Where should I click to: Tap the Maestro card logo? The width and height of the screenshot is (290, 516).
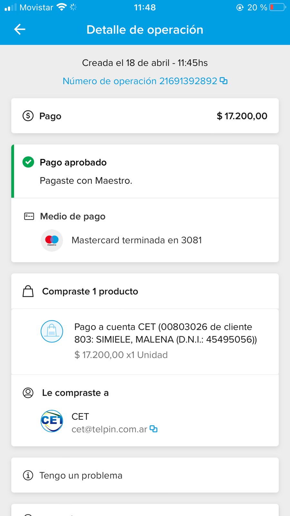(x=52, y=240)
